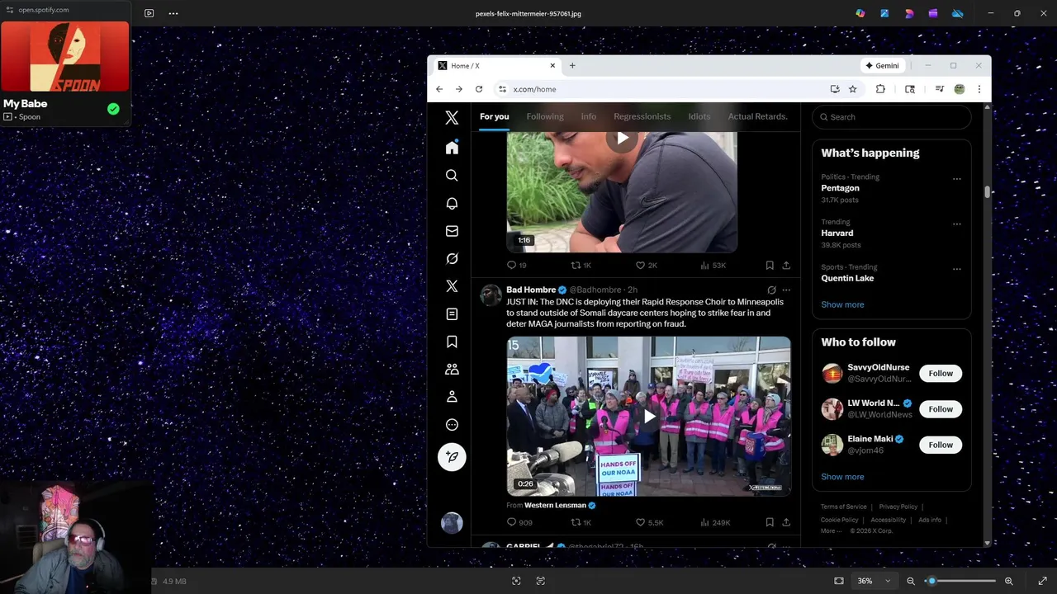Click the X search field
Screen dimensions: 1057x594
[892, 117]
